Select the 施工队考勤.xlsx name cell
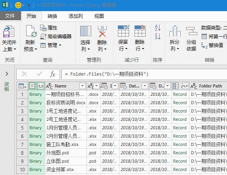The width and height of the screenshot is (227, 175). click(x=66, y=144)
